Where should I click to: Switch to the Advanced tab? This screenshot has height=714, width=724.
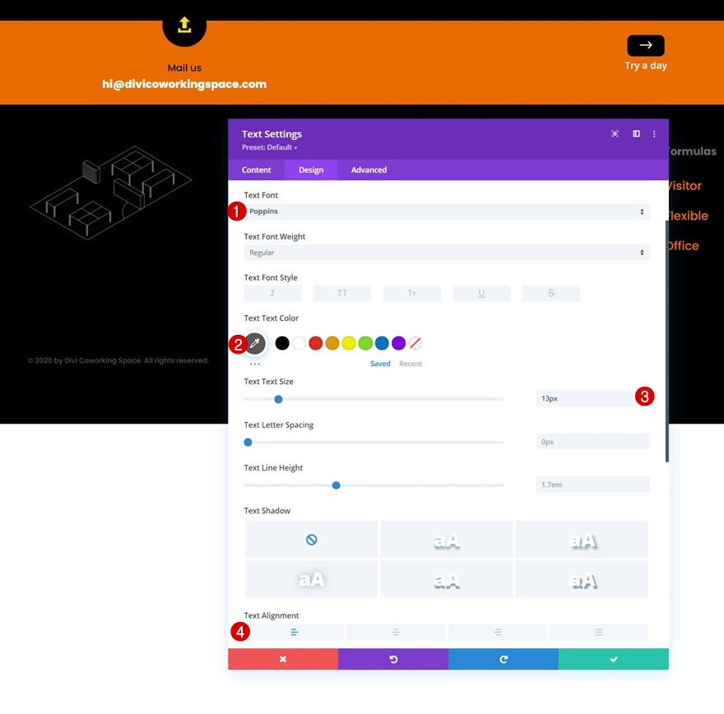point(369,169)
